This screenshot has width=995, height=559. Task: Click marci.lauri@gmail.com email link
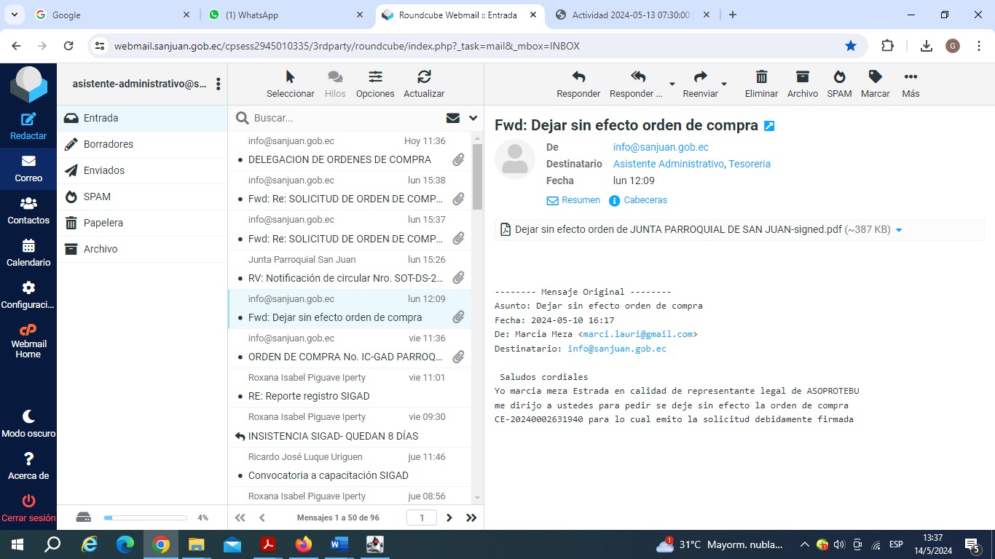pyautogui.click(x=637, y=334)
